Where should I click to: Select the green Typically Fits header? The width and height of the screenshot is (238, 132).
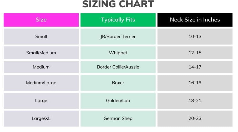[118, 20]
